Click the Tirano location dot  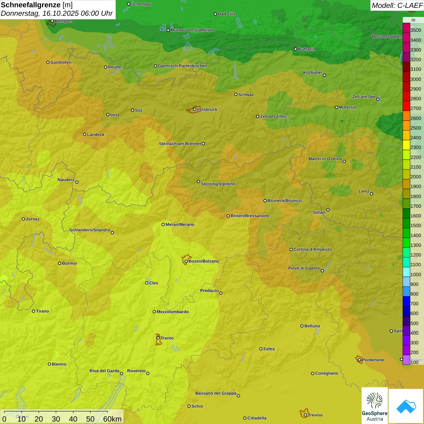(x=34, y=311)
